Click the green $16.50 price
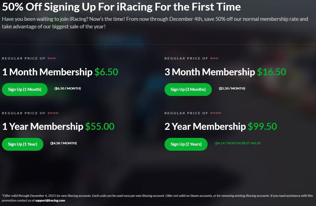 tap(271, 72)
